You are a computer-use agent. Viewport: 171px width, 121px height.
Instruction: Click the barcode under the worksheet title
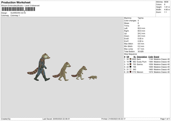(18, 9)
